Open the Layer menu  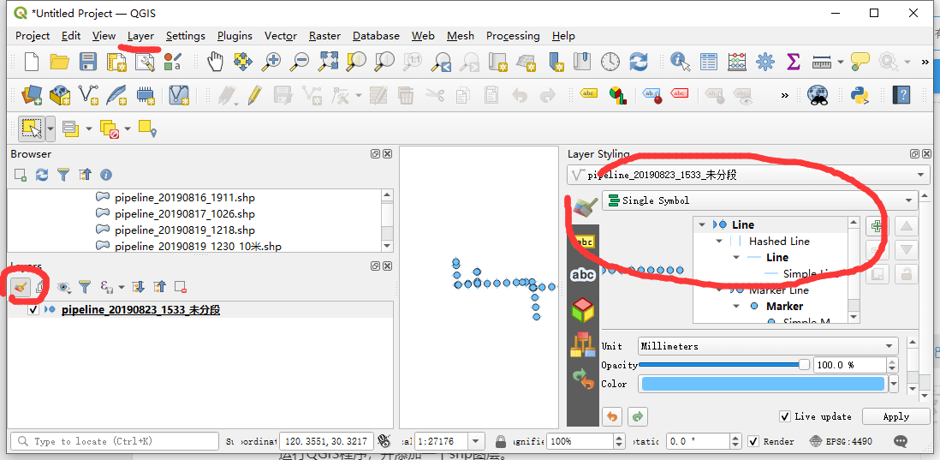140,36
